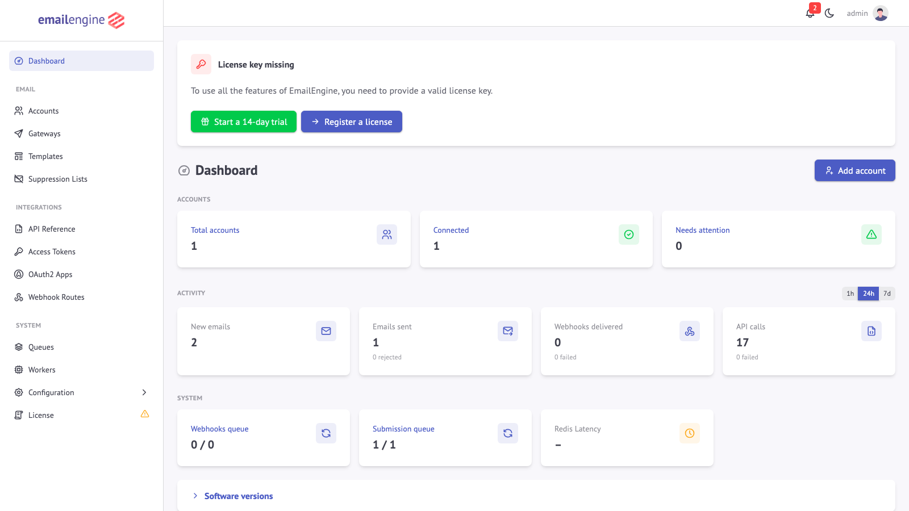Go to Access Tokens page

[x=81, y=252]
